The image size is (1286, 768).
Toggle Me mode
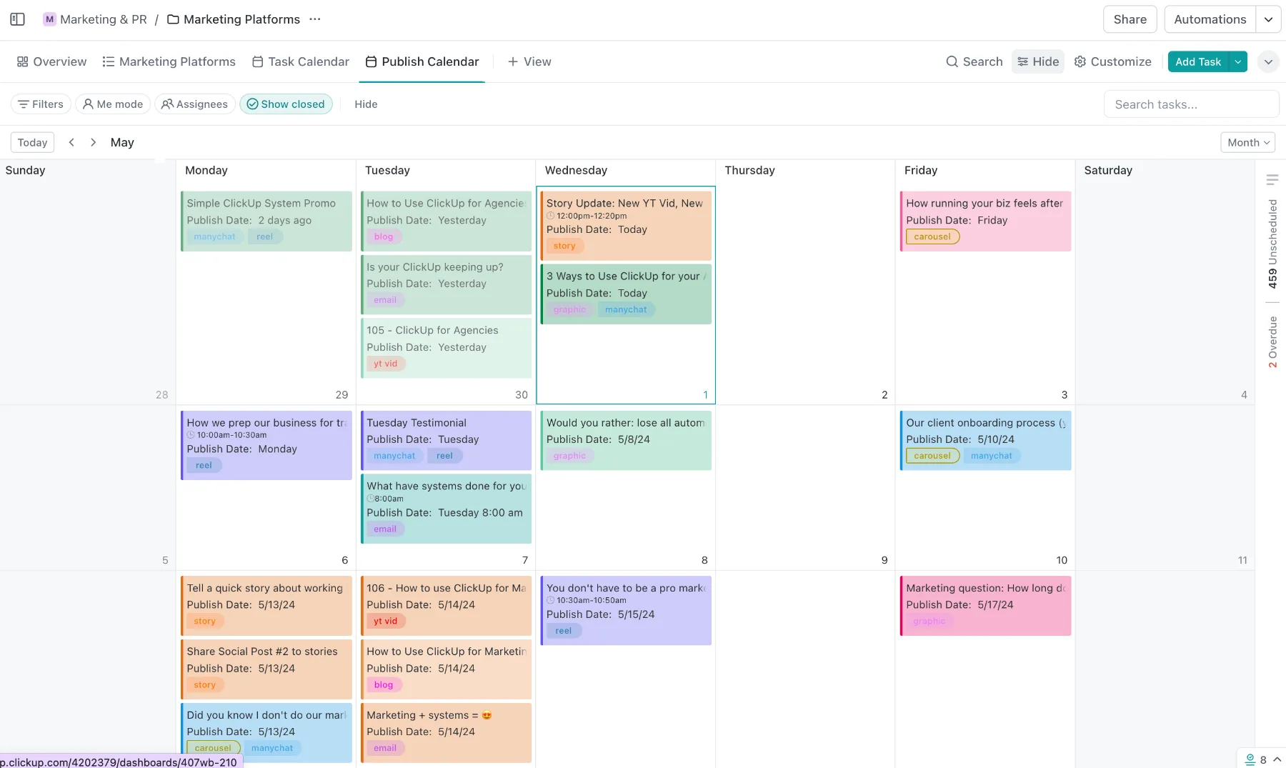113,104
